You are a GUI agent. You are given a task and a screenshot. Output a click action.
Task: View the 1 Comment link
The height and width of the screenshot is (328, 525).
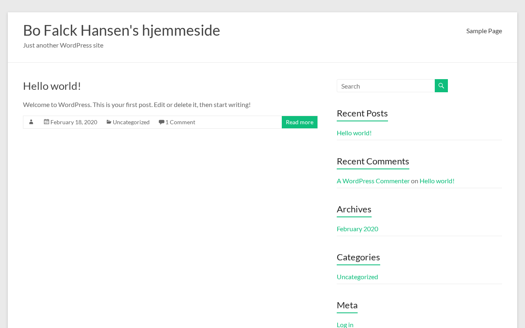180,122
